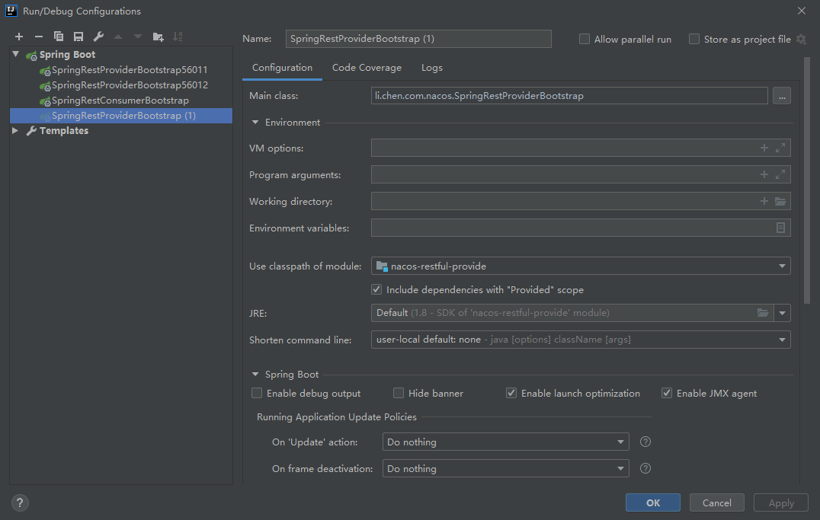Remove the selected configuration
The height and width of the screenshot is (520, 820).
pos(39,37)
